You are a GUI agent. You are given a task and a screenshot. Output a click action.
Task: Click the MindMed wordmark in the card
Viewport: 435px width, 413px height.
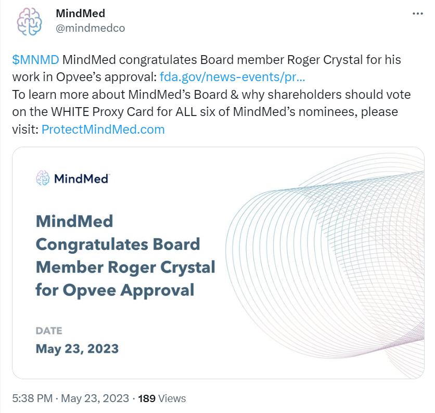tap(81, 179)
